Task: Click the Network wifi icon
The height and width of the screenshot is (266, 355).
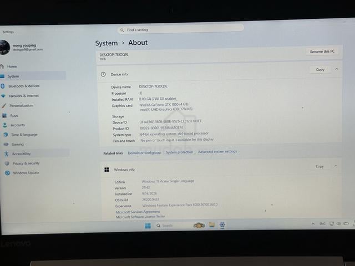Action: [x=3, y=96]
